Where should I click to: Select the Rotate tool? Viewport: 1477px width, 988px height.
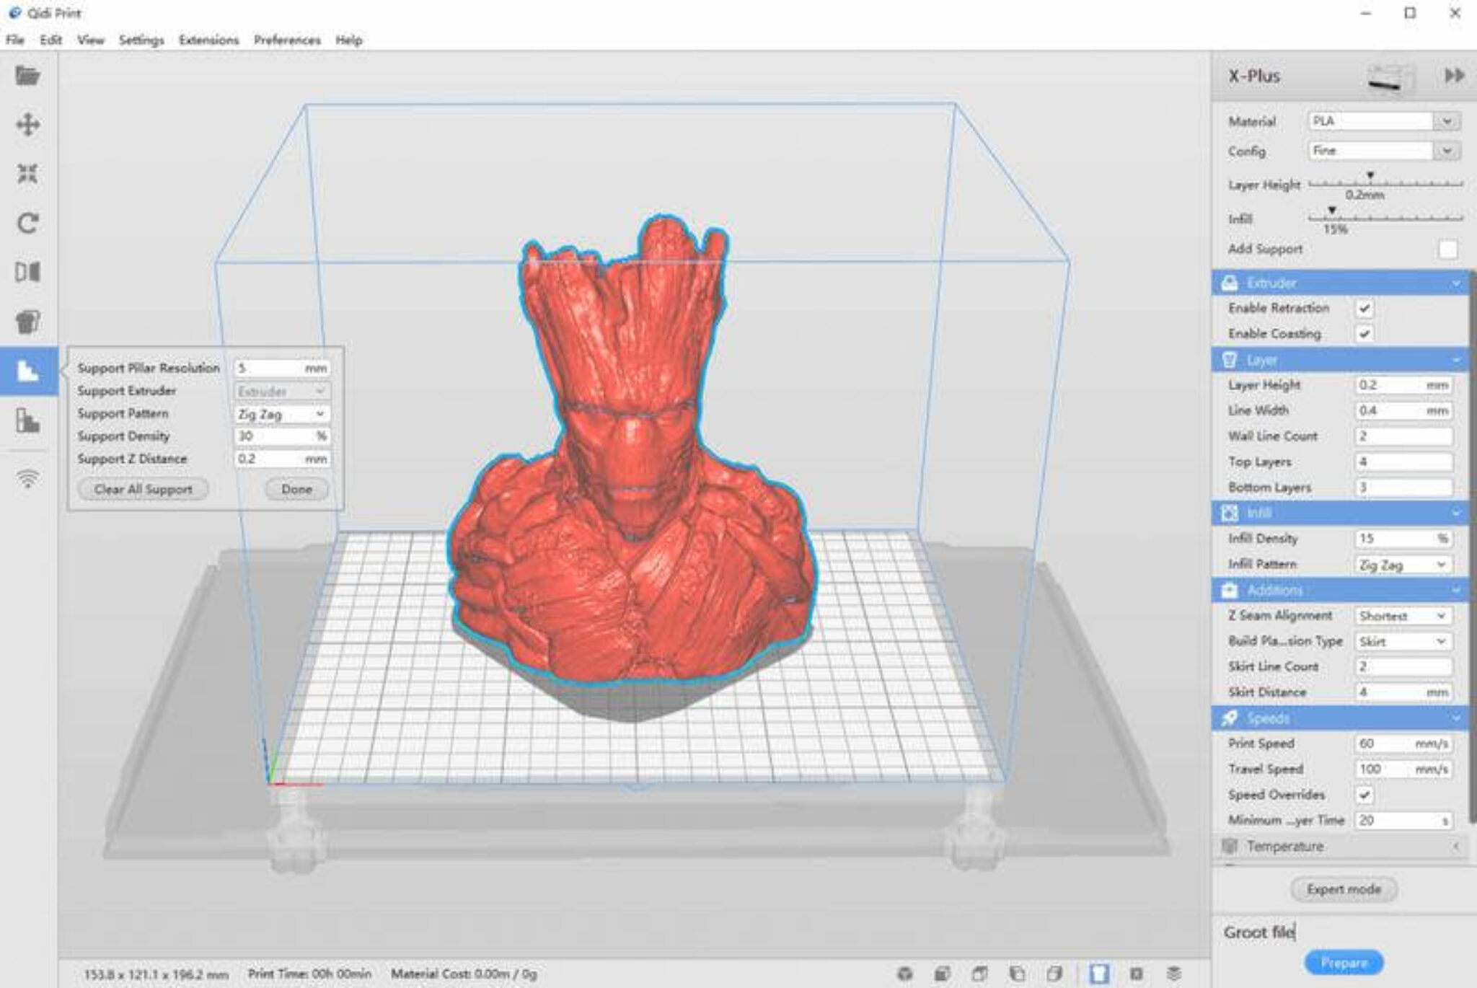point(27,223)
